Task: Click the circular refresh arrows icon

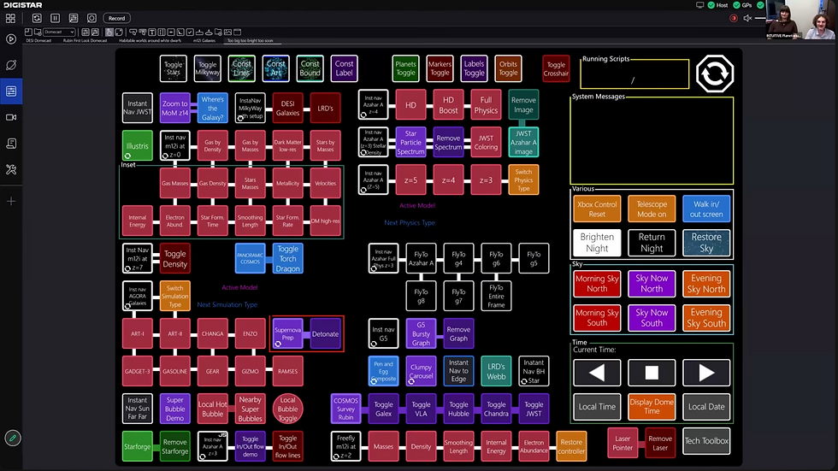Action: [x=715, y=74]
